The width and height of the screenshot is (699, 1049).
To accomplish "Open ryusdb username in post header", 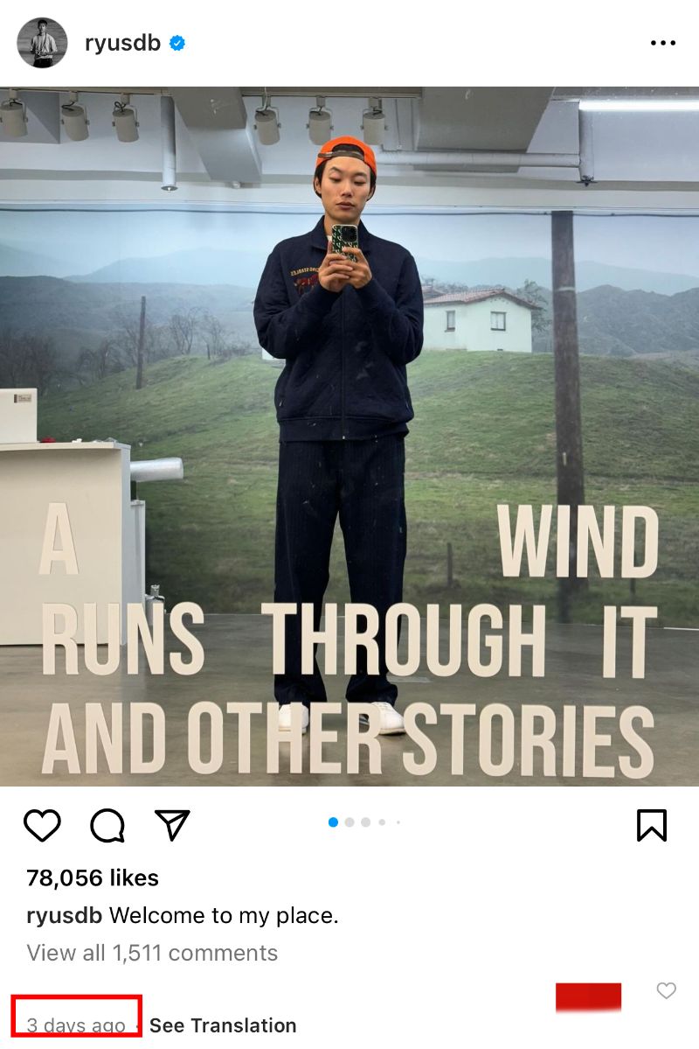I will tap(123, 43).
